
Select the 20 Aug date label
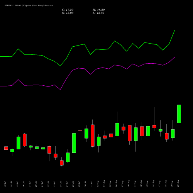point(178,184)
